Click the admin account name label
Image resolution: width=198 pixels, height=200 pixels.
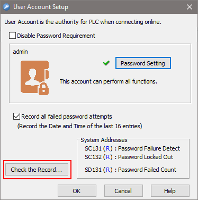(21, 52)
